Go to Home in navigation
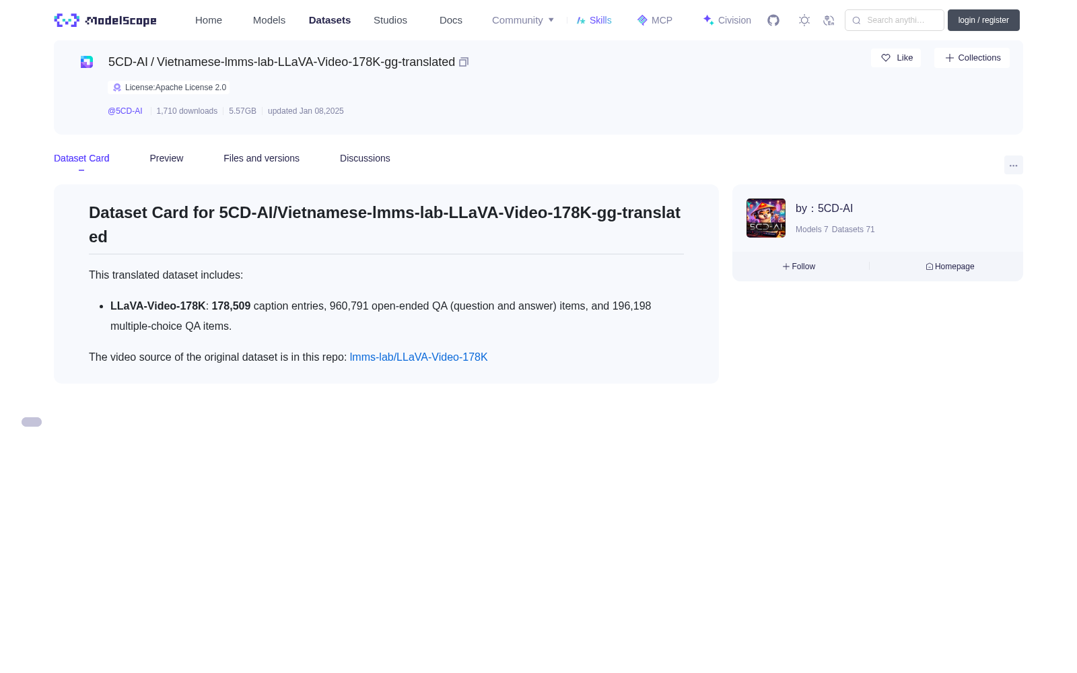 pos(209,20)
